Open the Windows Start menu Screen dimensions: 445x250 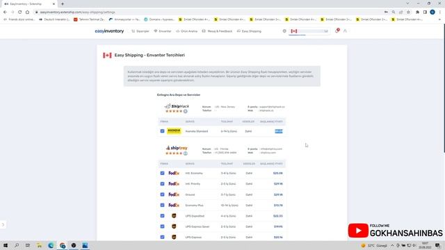tap(6, 245)
